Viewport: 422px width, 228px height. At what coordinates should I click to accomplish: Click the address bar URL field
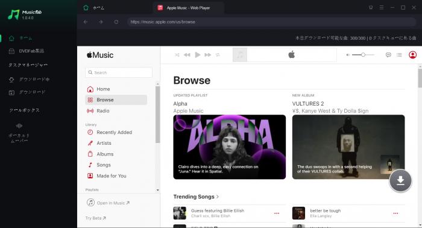pyautogui.click(x=272, y=22)
